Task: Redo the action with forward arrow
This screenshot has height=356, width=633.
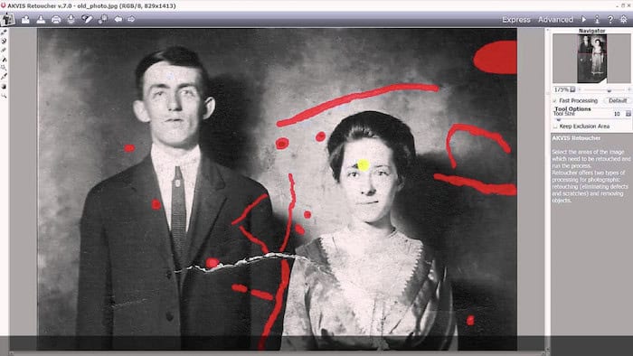Action: click(131, 19)
